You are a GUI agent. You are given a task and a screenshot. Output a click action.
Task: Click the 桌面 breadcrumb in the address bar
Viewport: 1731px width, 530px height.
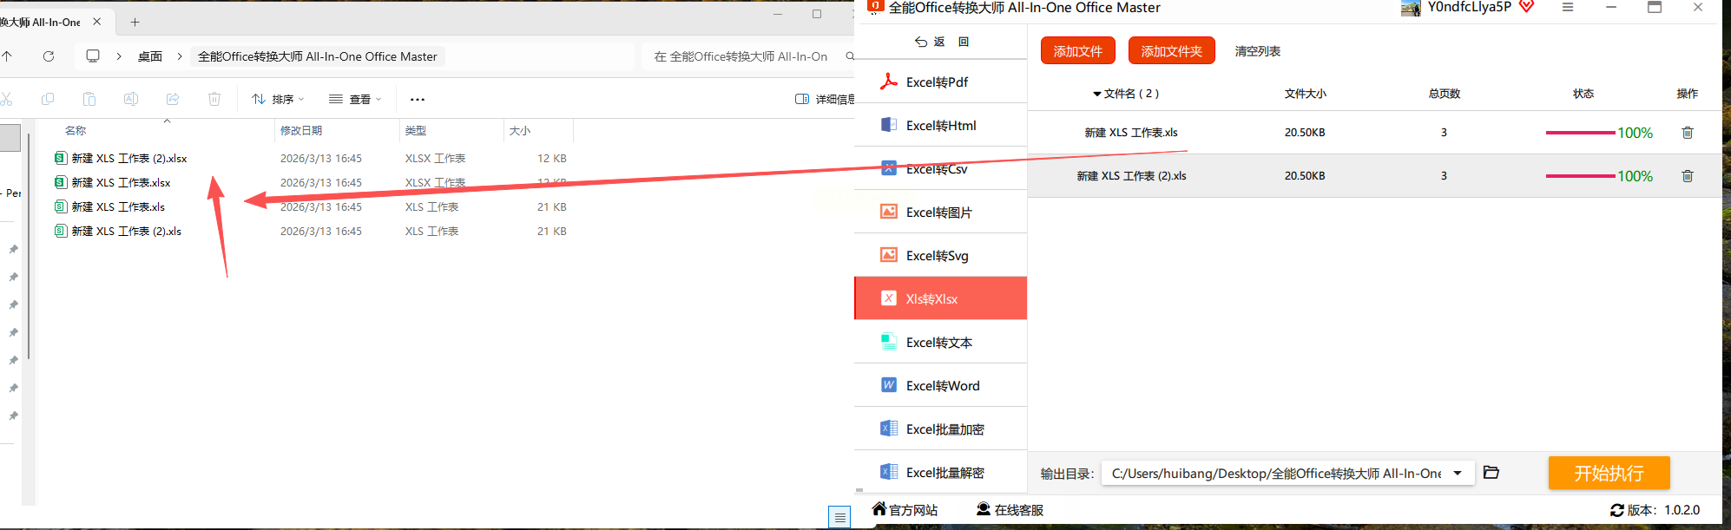pos(150,56)
